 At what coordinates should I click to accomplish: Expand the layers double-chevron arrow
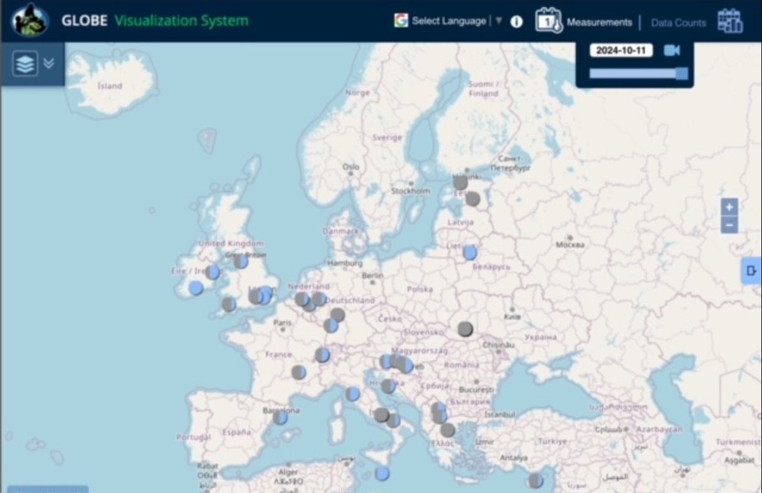49,63
